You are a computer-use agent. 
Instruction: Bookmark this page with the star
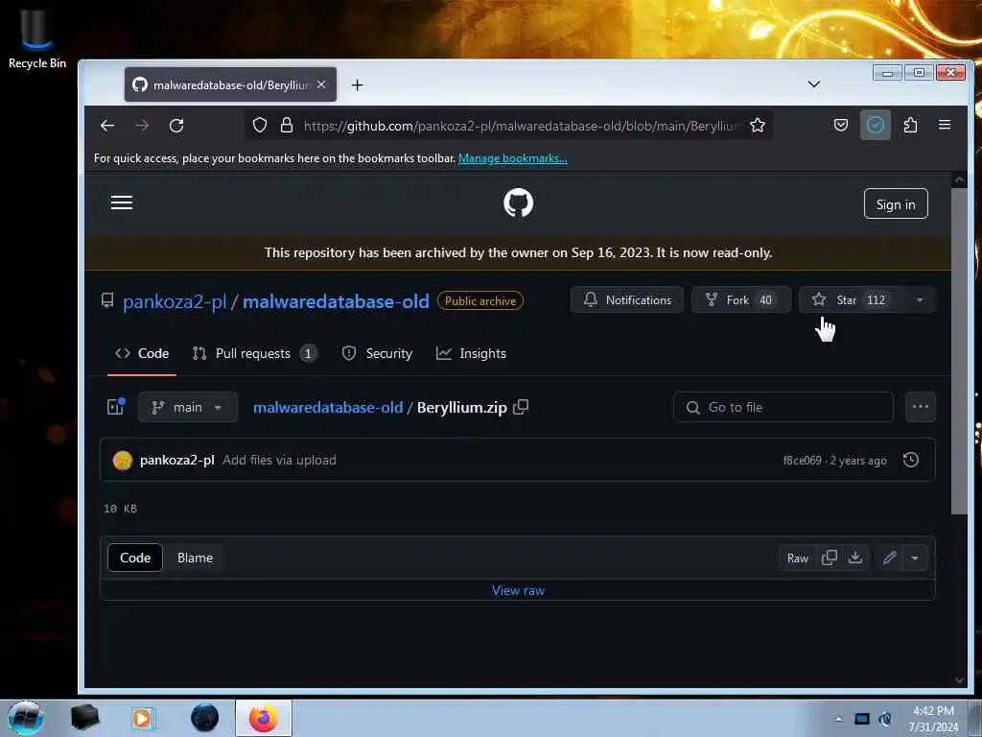pyautogui.click(x=758, y=126)
